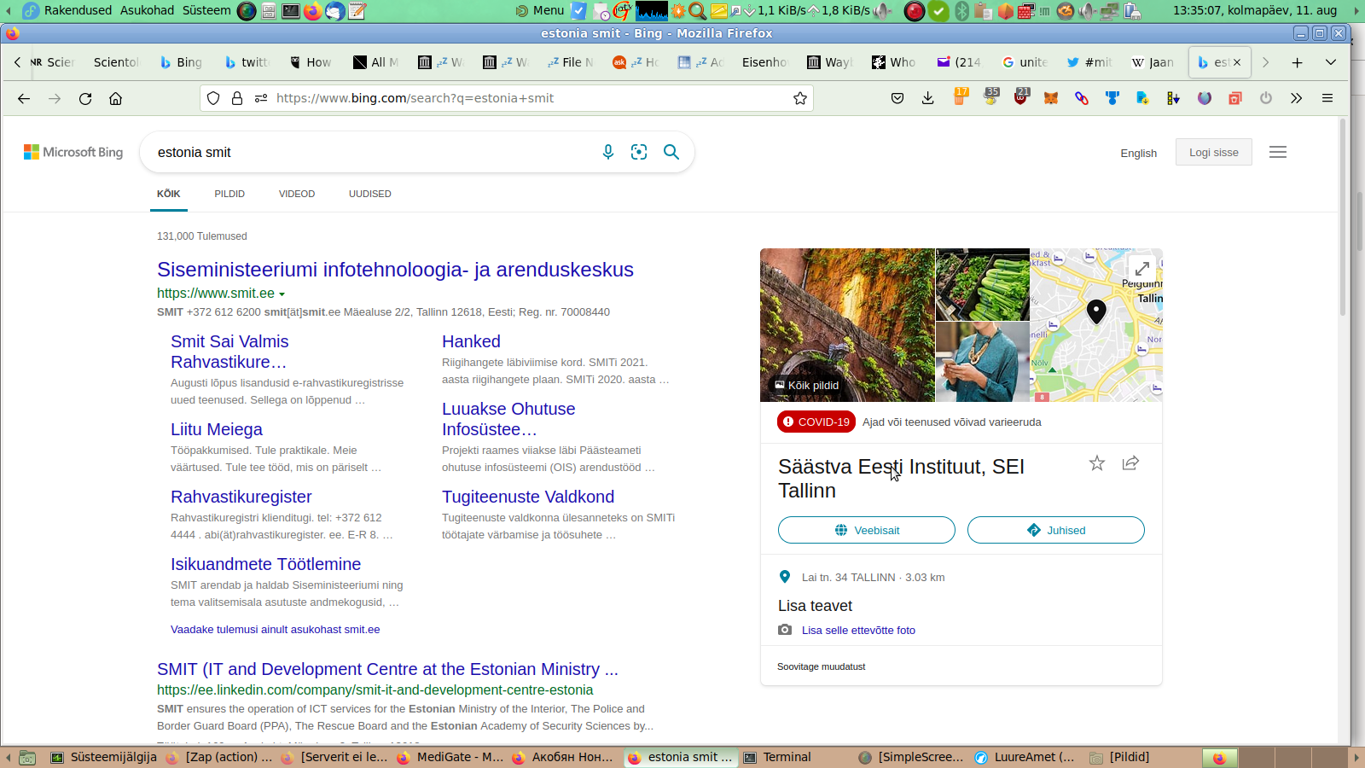Click the Veebisait button

pos(866,530)
